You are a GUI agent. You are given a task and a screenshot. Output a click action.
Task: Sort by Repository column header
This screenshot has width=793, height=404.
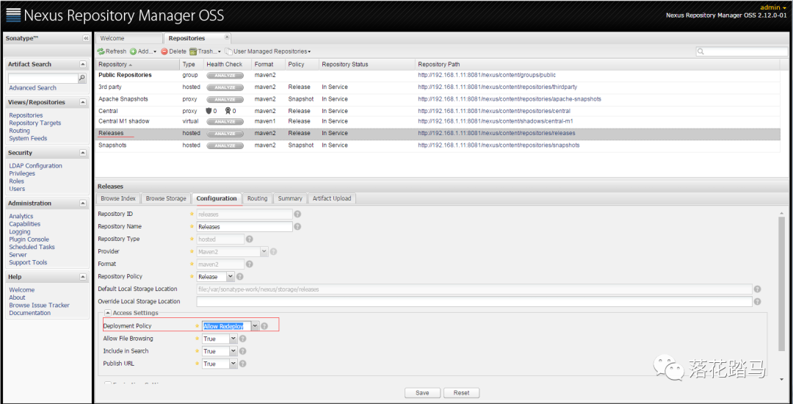pyautogui.click(x=137, y=64)
